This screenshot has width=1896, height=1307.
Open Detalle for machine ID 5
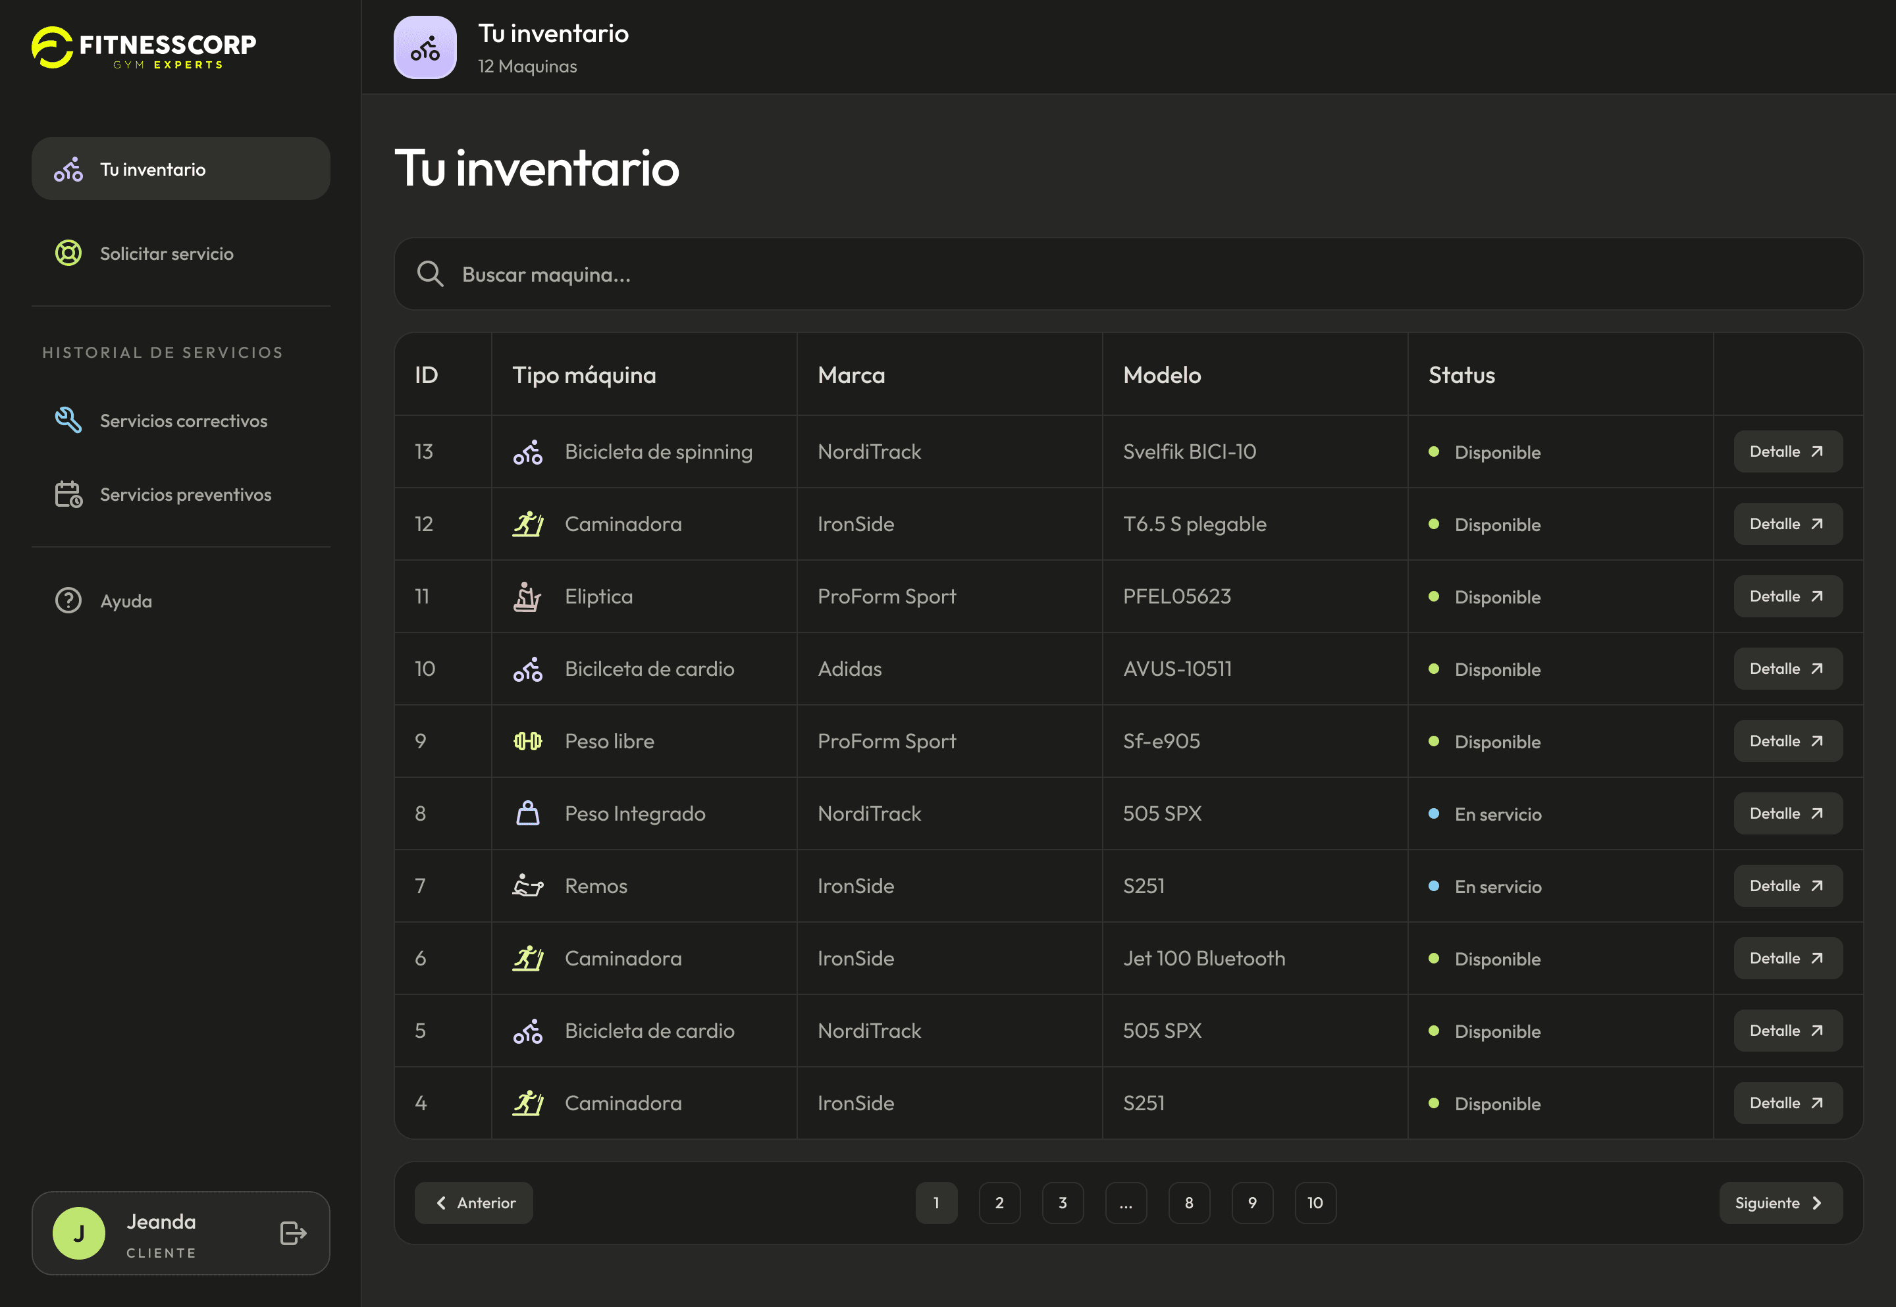(1788, 1031)
